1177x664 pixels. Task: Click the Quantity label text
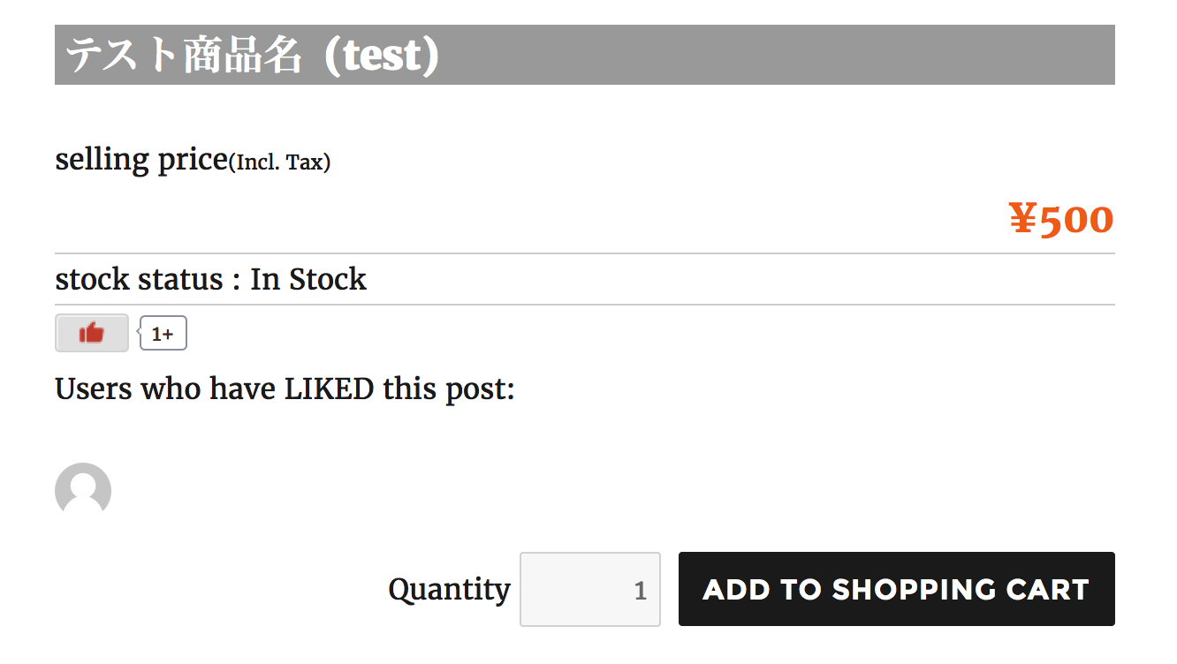pos(449,589)
